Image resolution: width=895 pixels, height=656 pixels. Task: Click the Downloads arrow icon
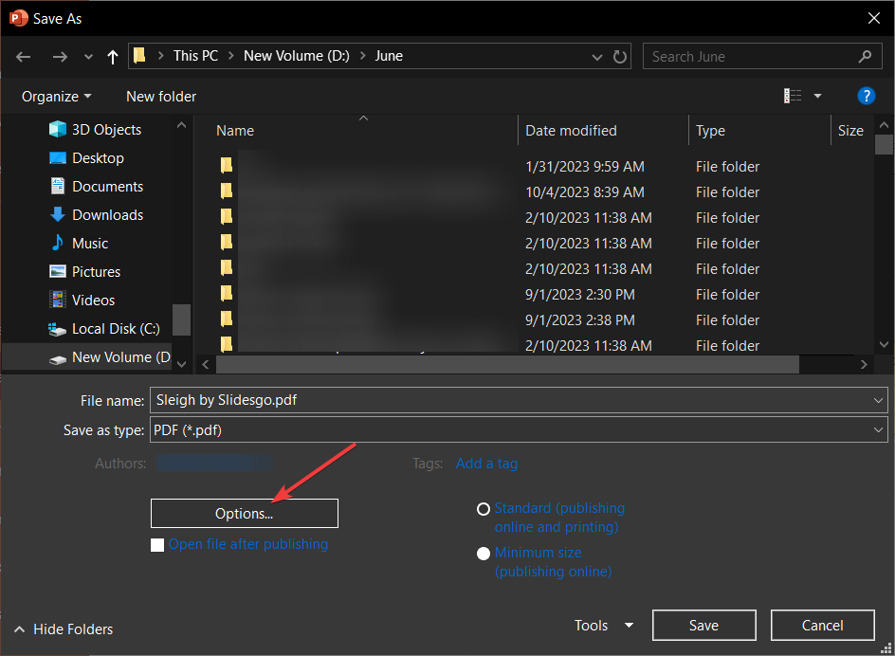coord(58,214)
